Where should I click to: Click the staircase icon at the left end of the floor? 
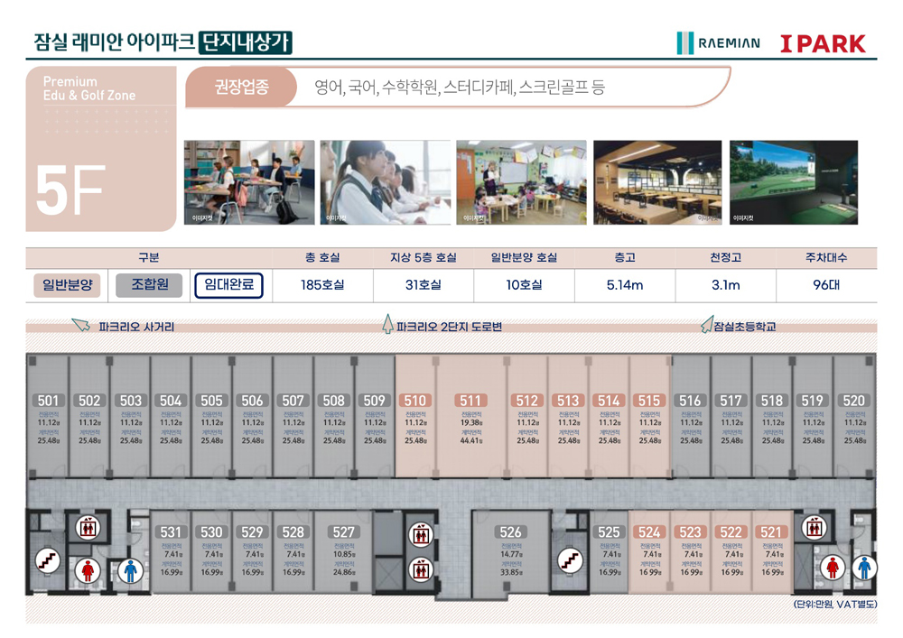pos(47,560)
